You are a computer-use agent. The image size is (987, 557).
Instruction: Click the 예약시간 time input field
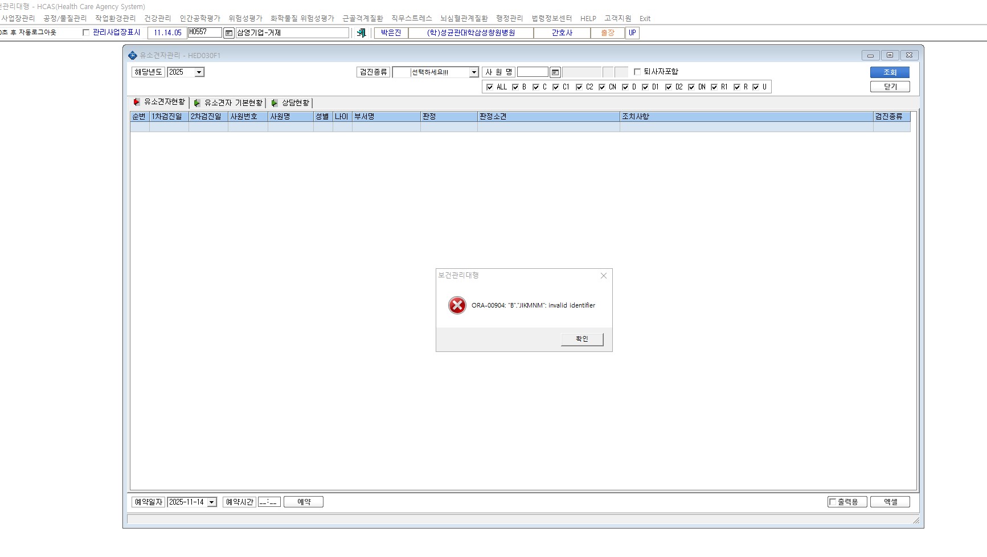(x=269, y=502)
